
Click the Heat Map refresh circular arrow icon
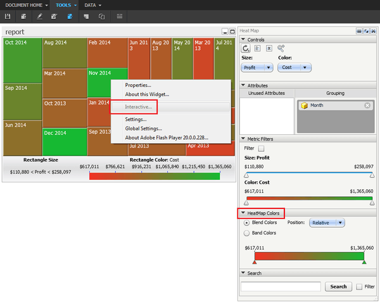[246, 48]
